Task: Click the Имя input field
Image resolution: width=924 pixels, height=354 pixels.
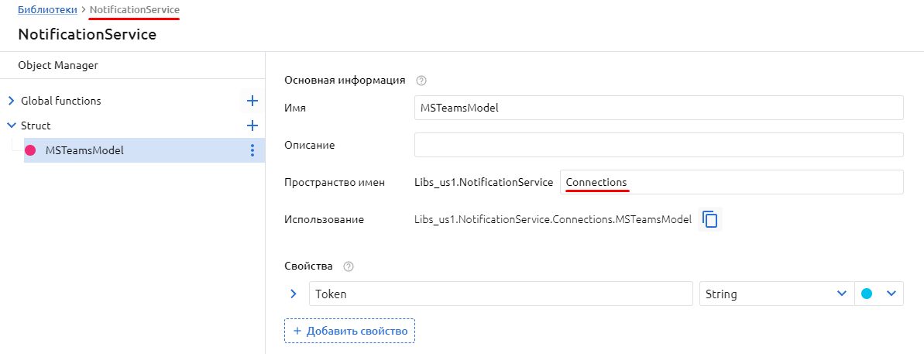Action: 658,108
